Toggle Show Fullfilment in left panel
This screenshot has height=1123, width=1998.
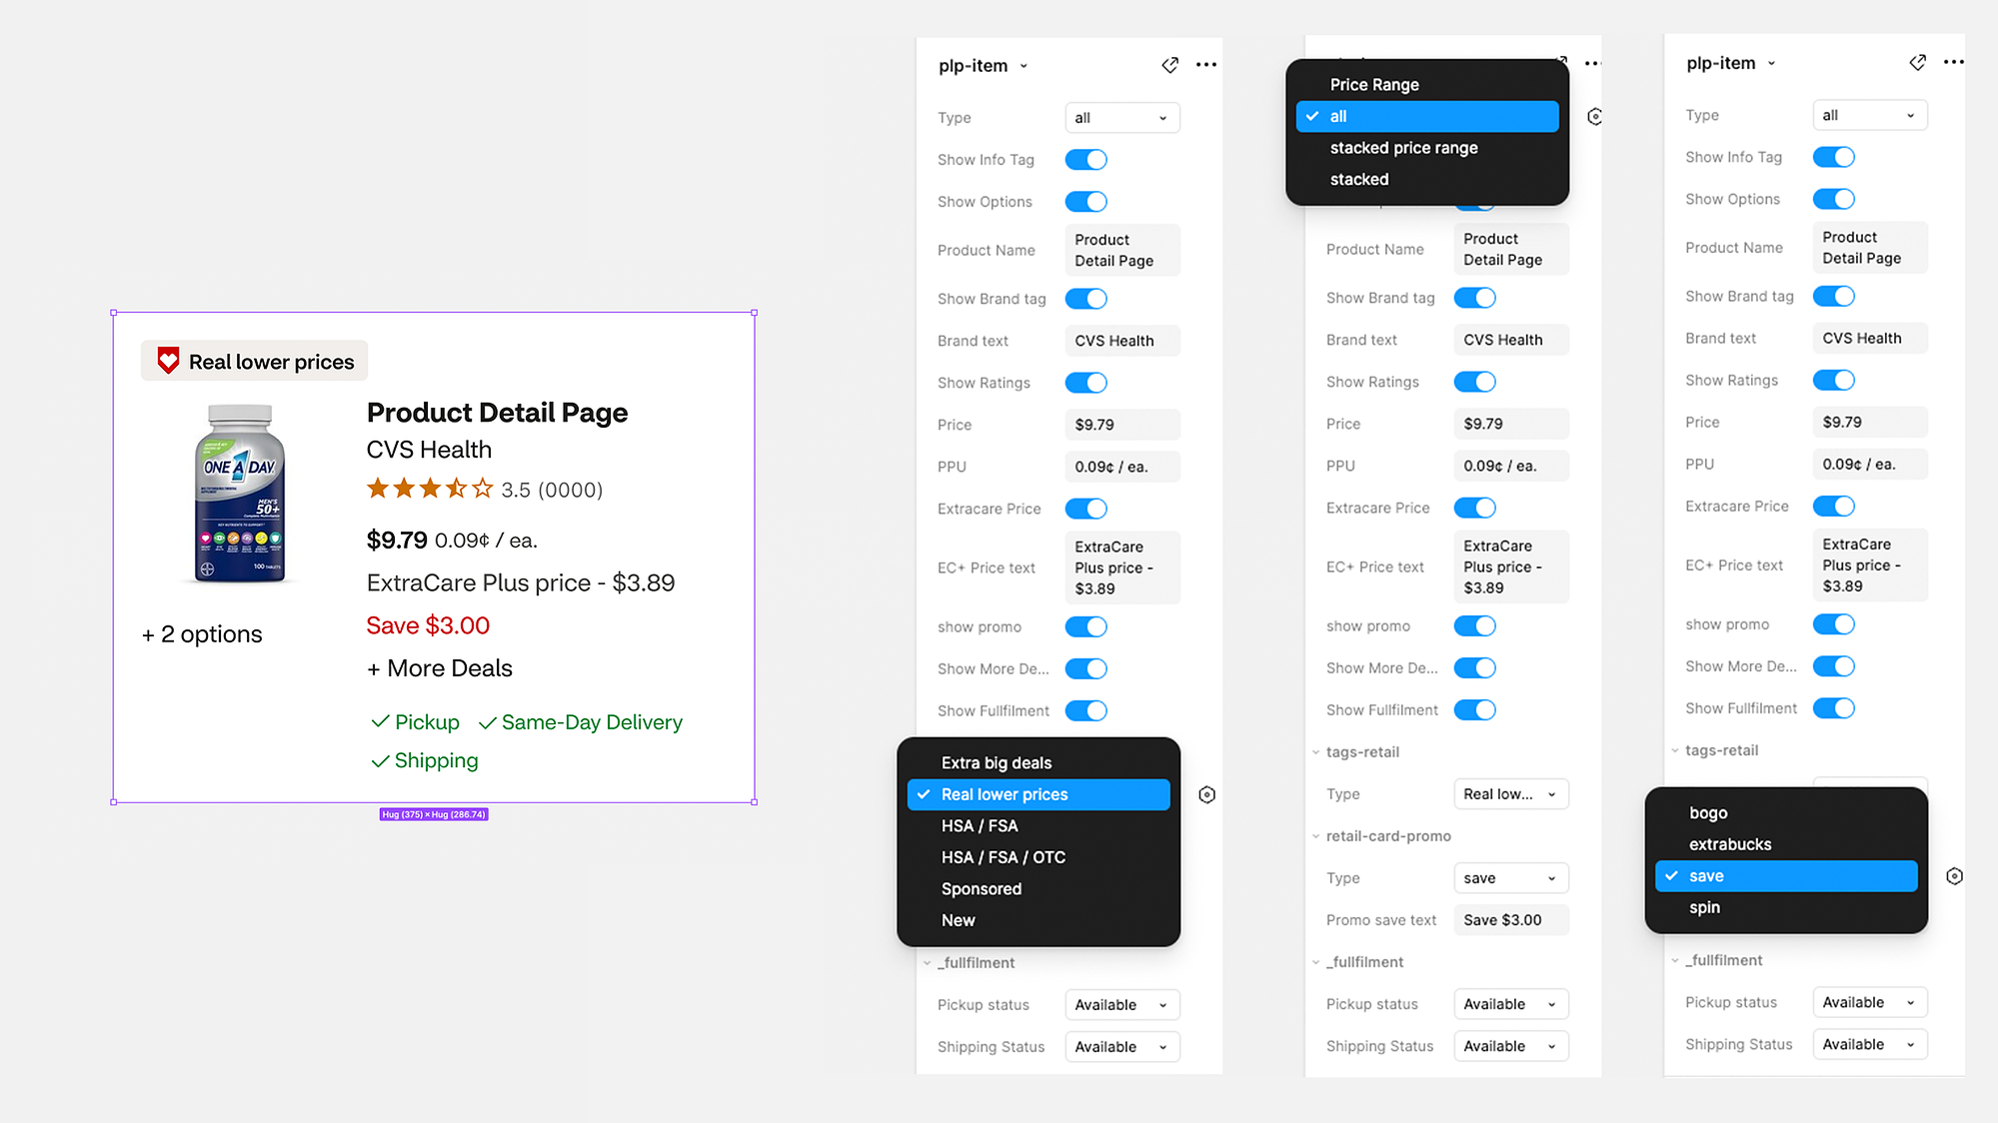[1086, 710]
